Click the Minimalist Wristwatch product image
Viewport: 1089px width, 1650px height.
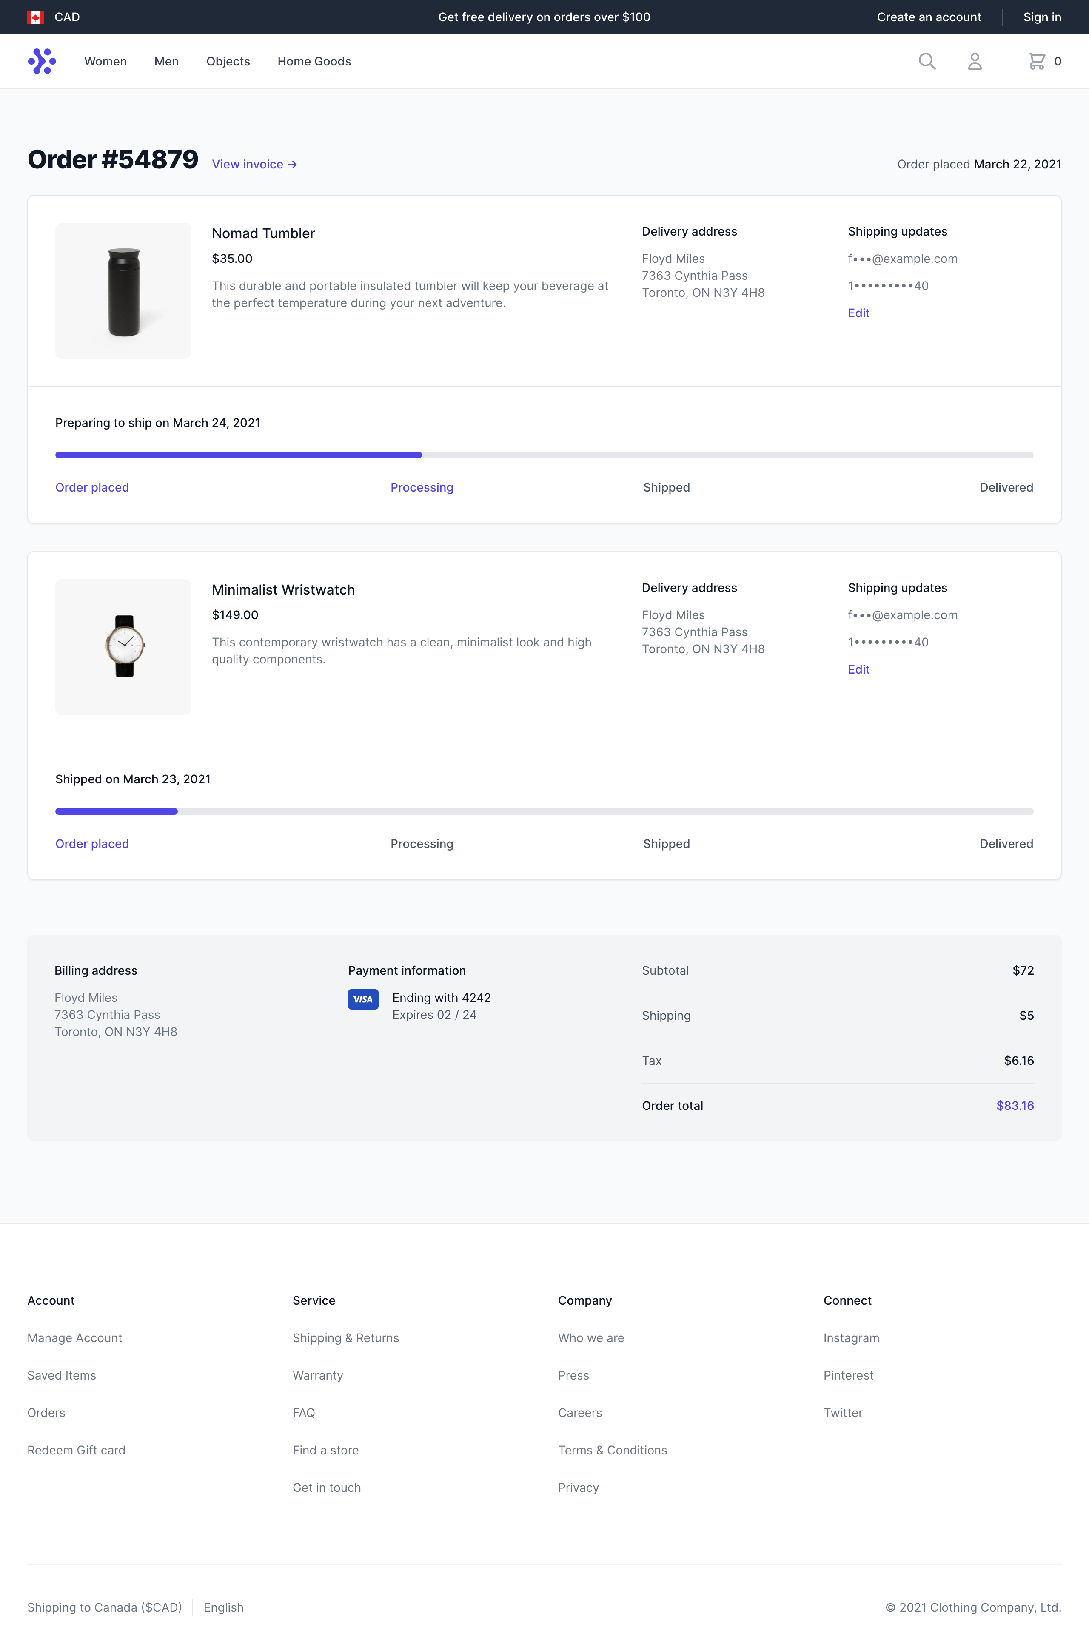pyautogui.click(x=124, y=647)
